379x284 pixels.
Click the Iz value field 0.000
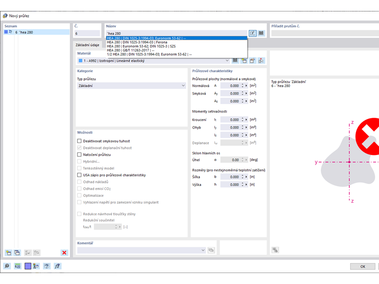coord(230,135)
